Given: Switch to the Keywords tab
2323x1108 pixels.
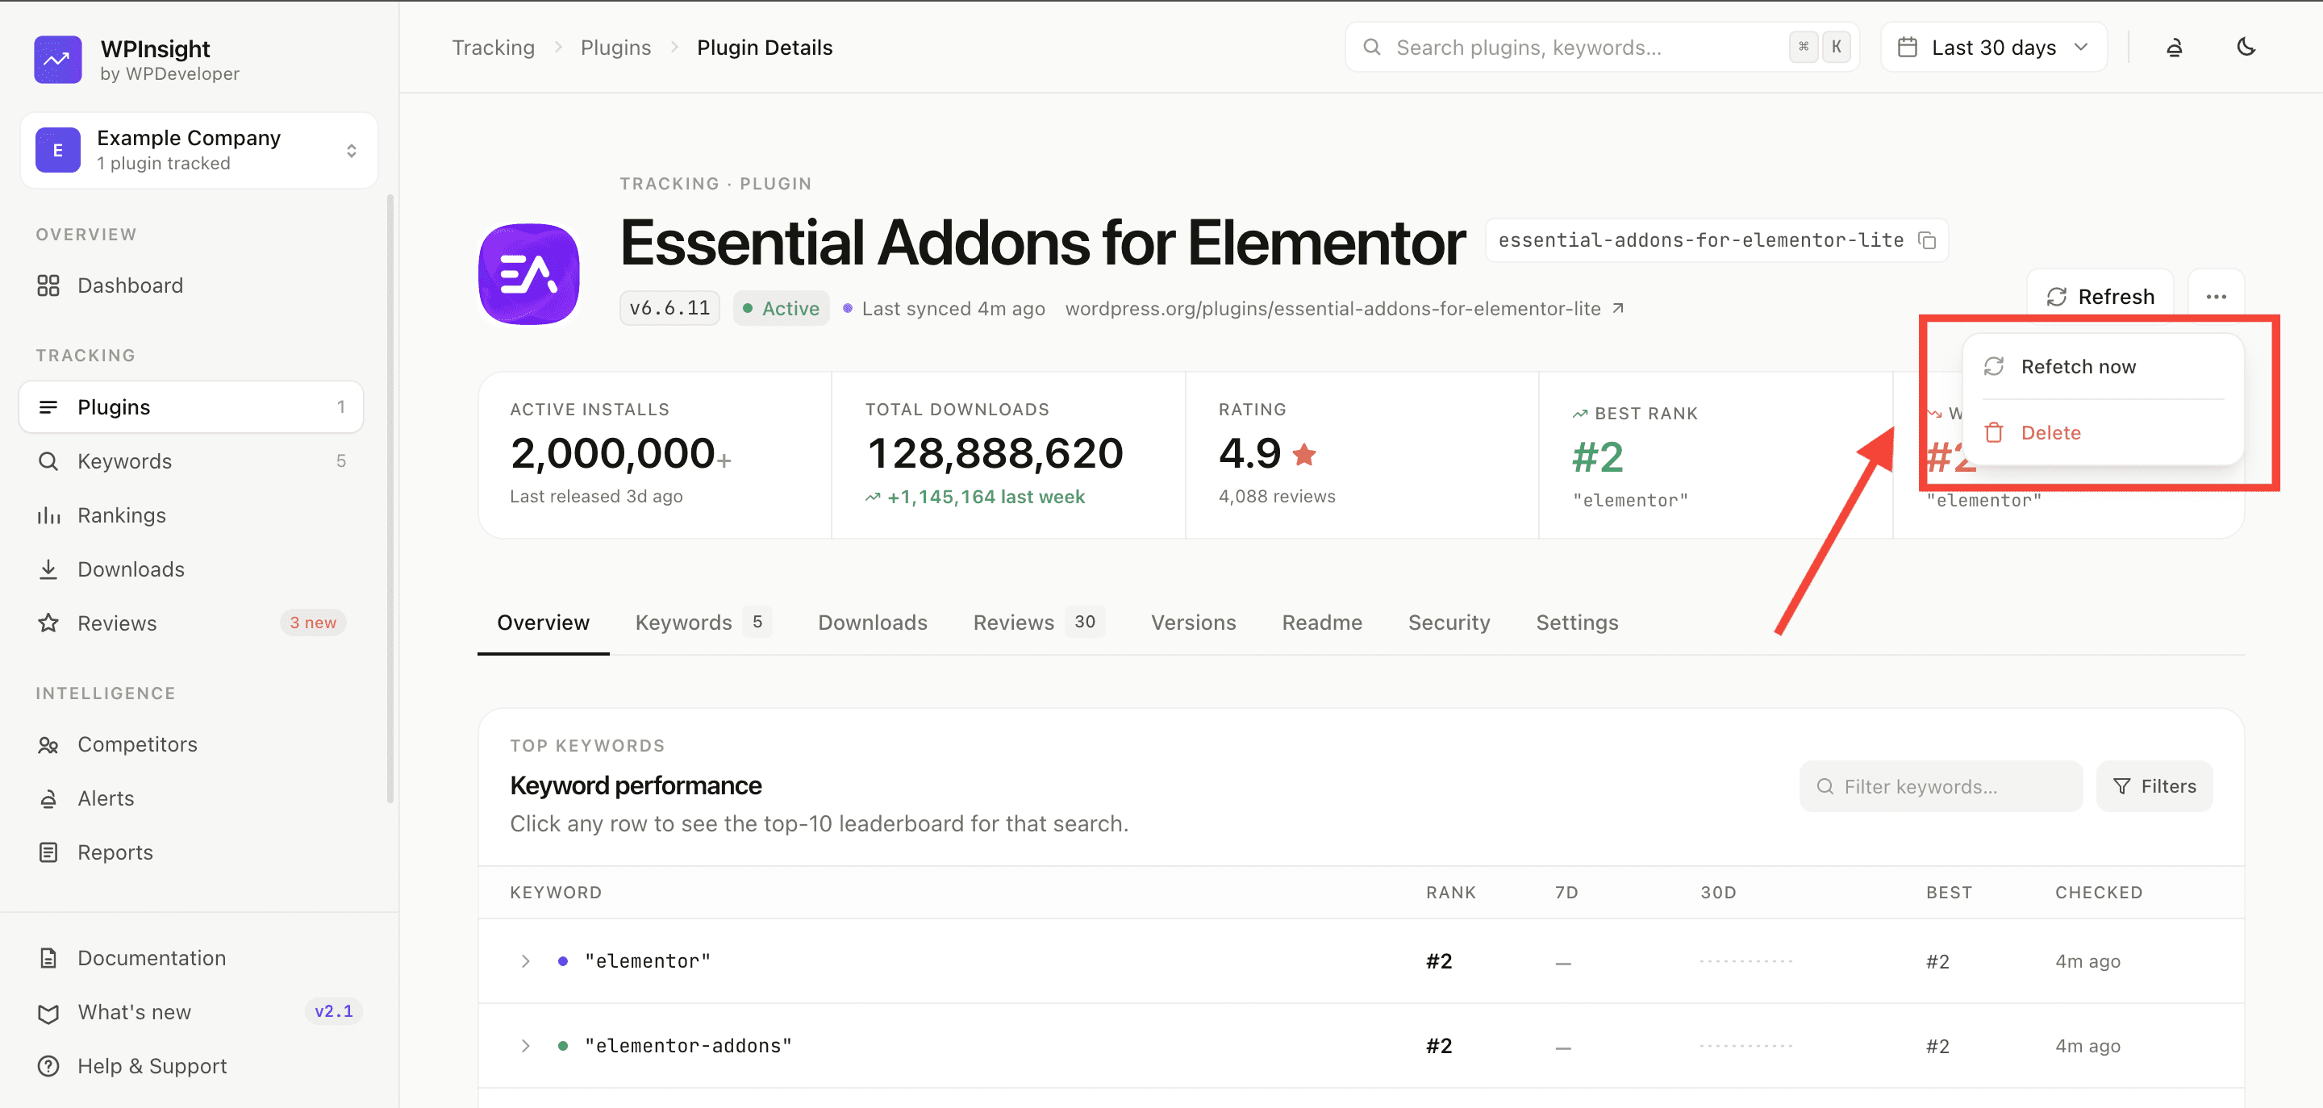Looking at the screenshot, I should 703,623.
